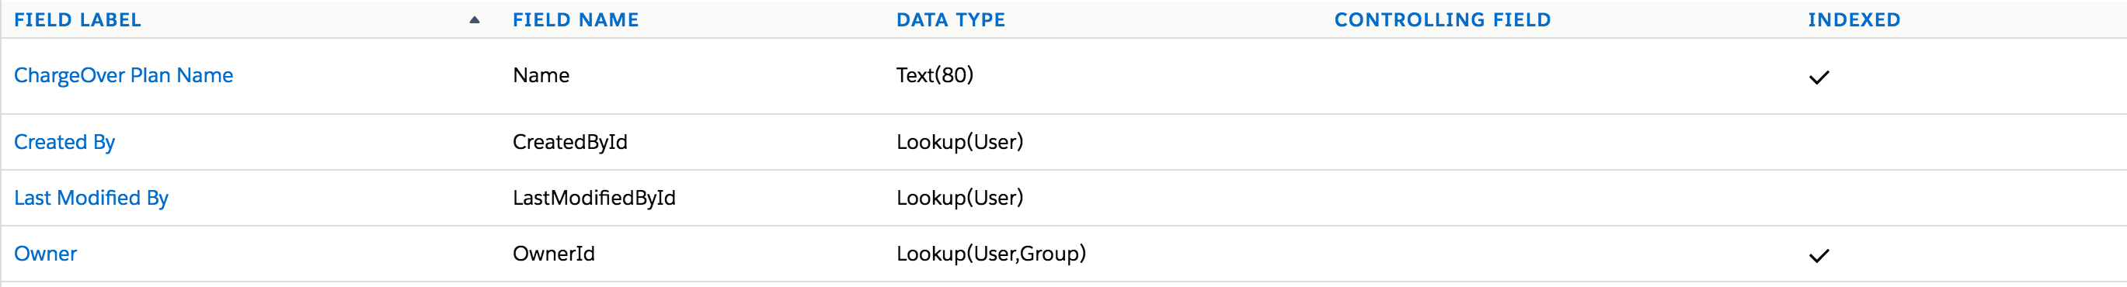
Task: Select the CreatedById field name cell
Action: (x=569, y=143)
